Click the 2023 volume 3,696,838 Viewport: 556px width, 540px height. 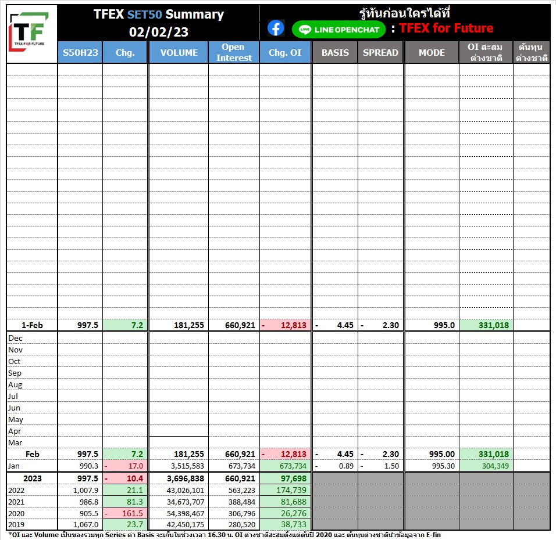coord(186,478)
